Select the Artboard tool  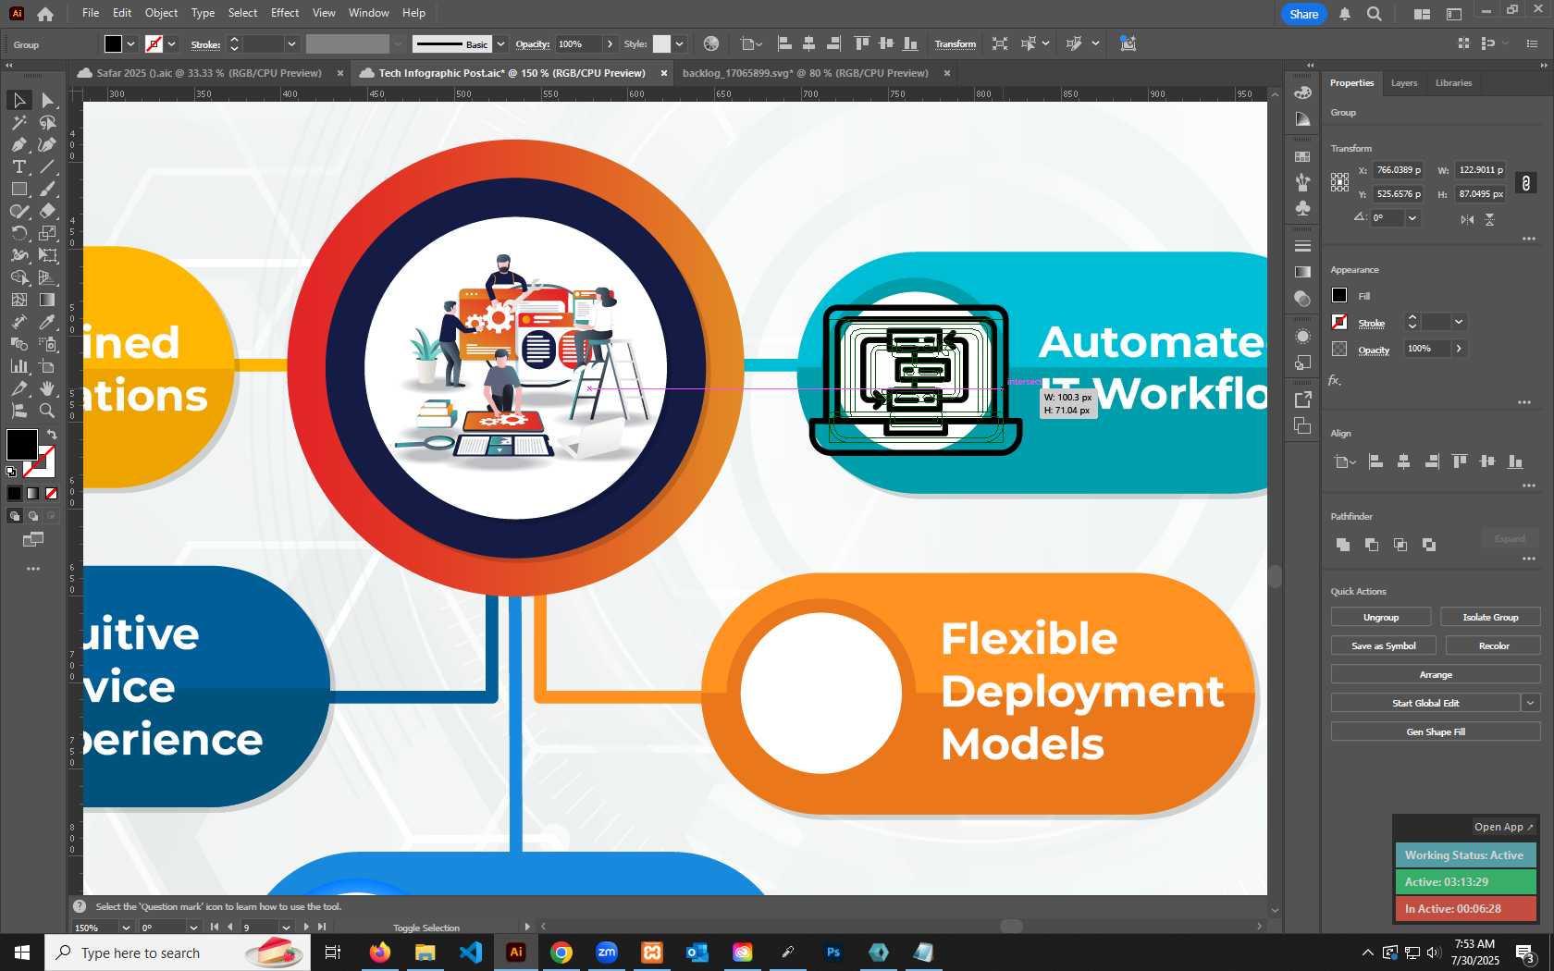point(48,366)
